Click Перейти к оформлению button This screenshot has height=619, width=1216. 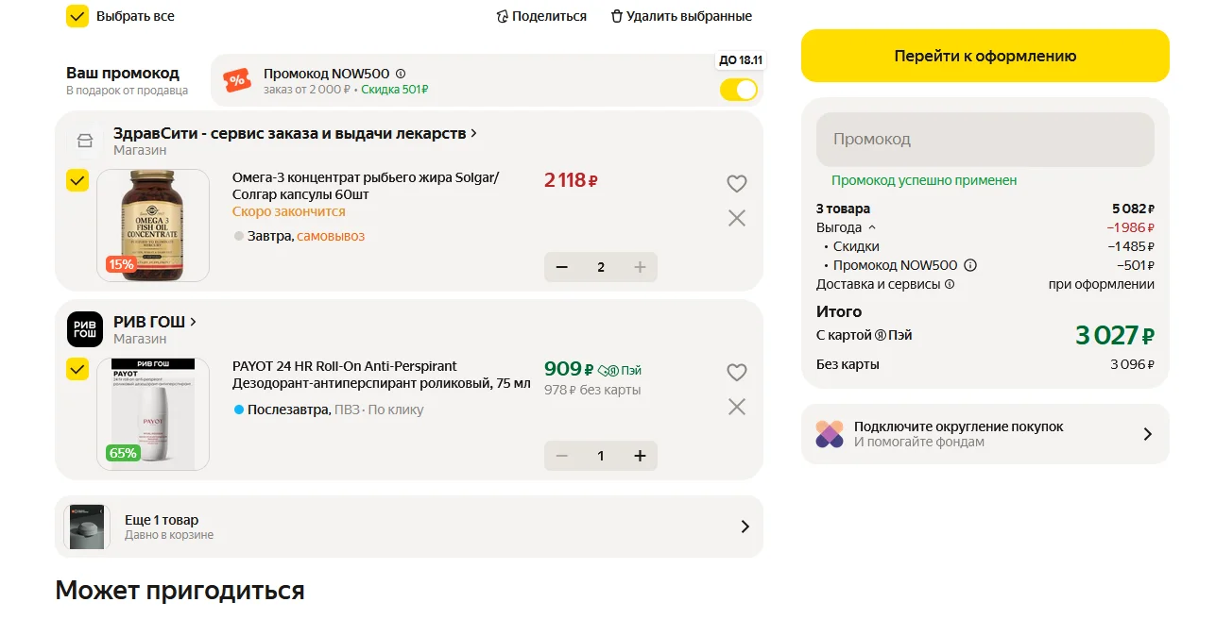[x=985, y=56]
